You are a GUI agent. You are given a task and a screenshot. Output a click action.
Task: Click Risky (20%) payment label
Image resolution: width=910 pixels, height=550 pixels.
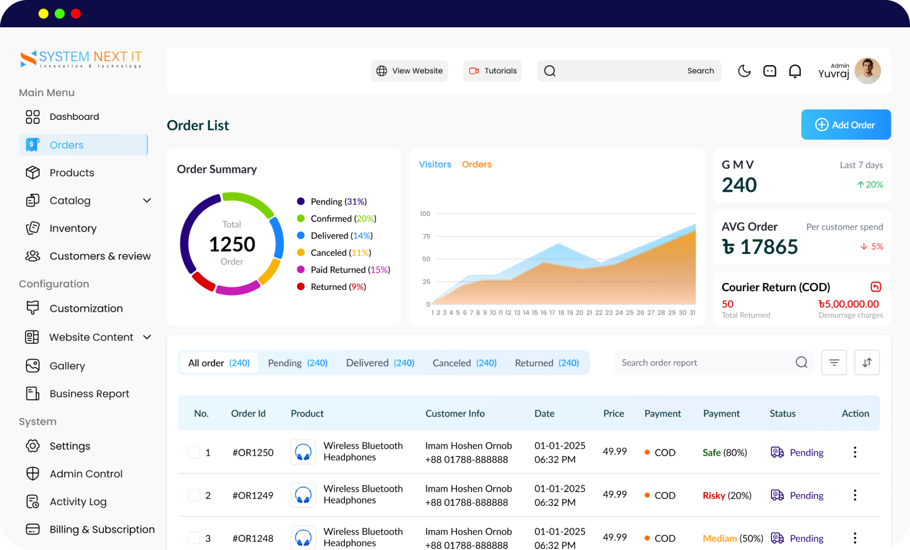click(727, 495)
